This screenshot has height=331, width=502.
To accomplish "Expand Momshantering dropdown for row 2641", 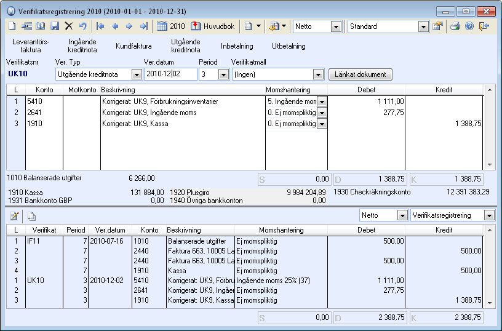I will coord(322,113).
